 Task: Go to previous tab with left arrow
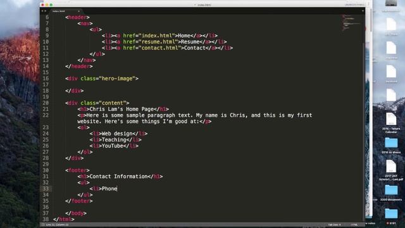42,11
